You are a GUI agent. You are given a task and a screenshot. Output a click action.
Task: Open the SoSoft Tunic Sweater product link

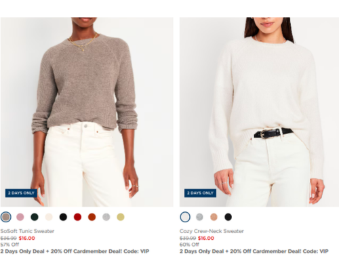(x=27, y=231)
